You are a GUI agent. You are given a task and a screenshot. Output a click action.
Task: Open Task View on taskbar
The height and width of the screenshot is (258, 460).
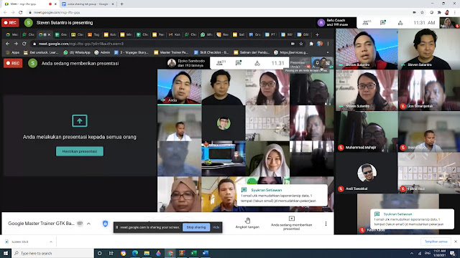tap(111, 253)
